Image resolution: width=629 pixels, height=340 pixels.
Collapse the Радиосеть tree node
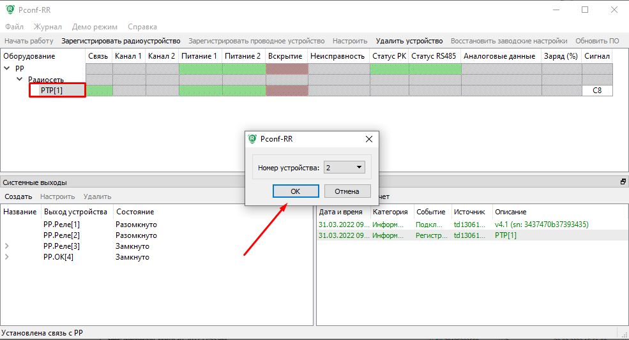coord(19,80)
